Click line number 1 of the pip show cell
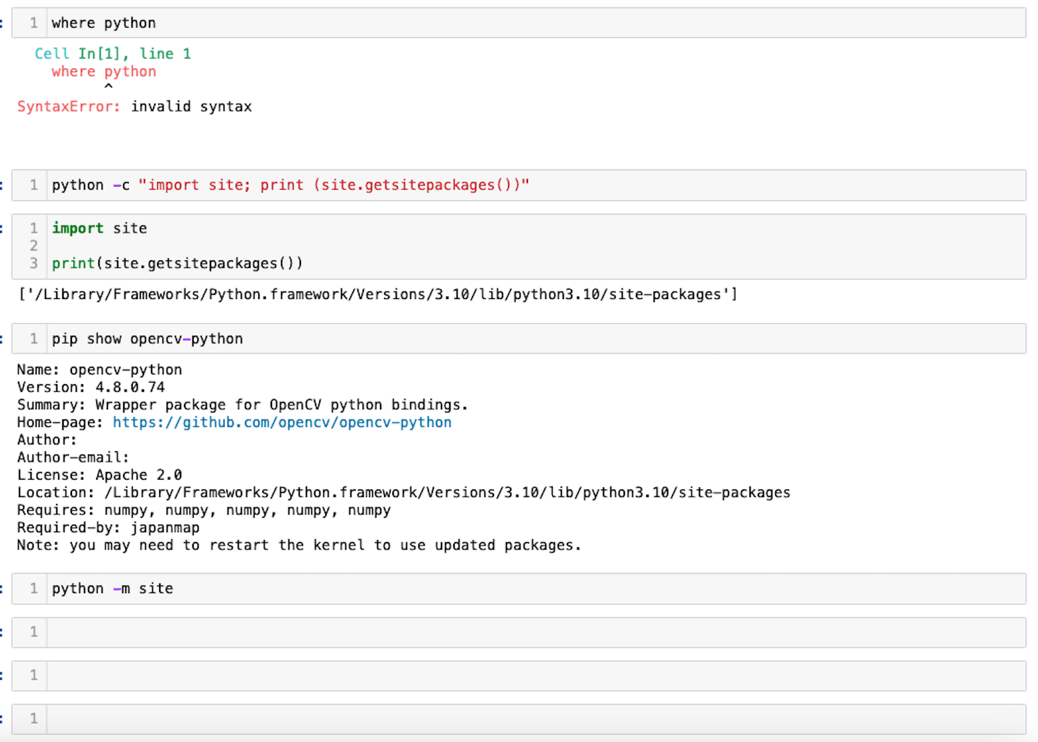 [33, 339]
